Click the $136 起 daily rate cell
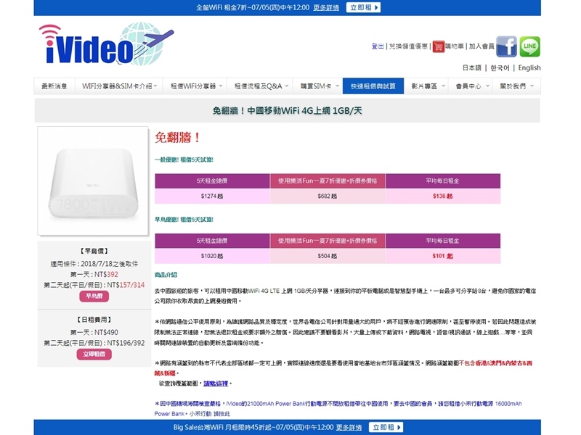The height and width of the screenshot is (435, 581). pyautogui.click(x=443, y=196)
